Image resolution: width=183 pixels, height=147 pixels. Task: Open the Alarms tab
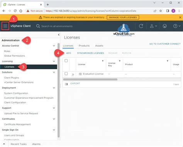(x=36, y=144)
